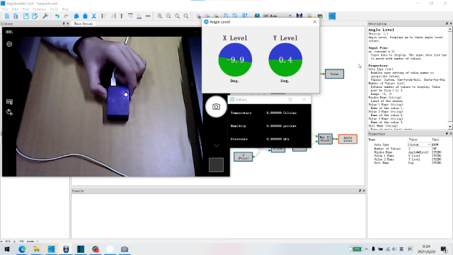This screenshot has width=453, height=255.
Task: Select the orange Angle Level block
Action: (x=348, y=139)
